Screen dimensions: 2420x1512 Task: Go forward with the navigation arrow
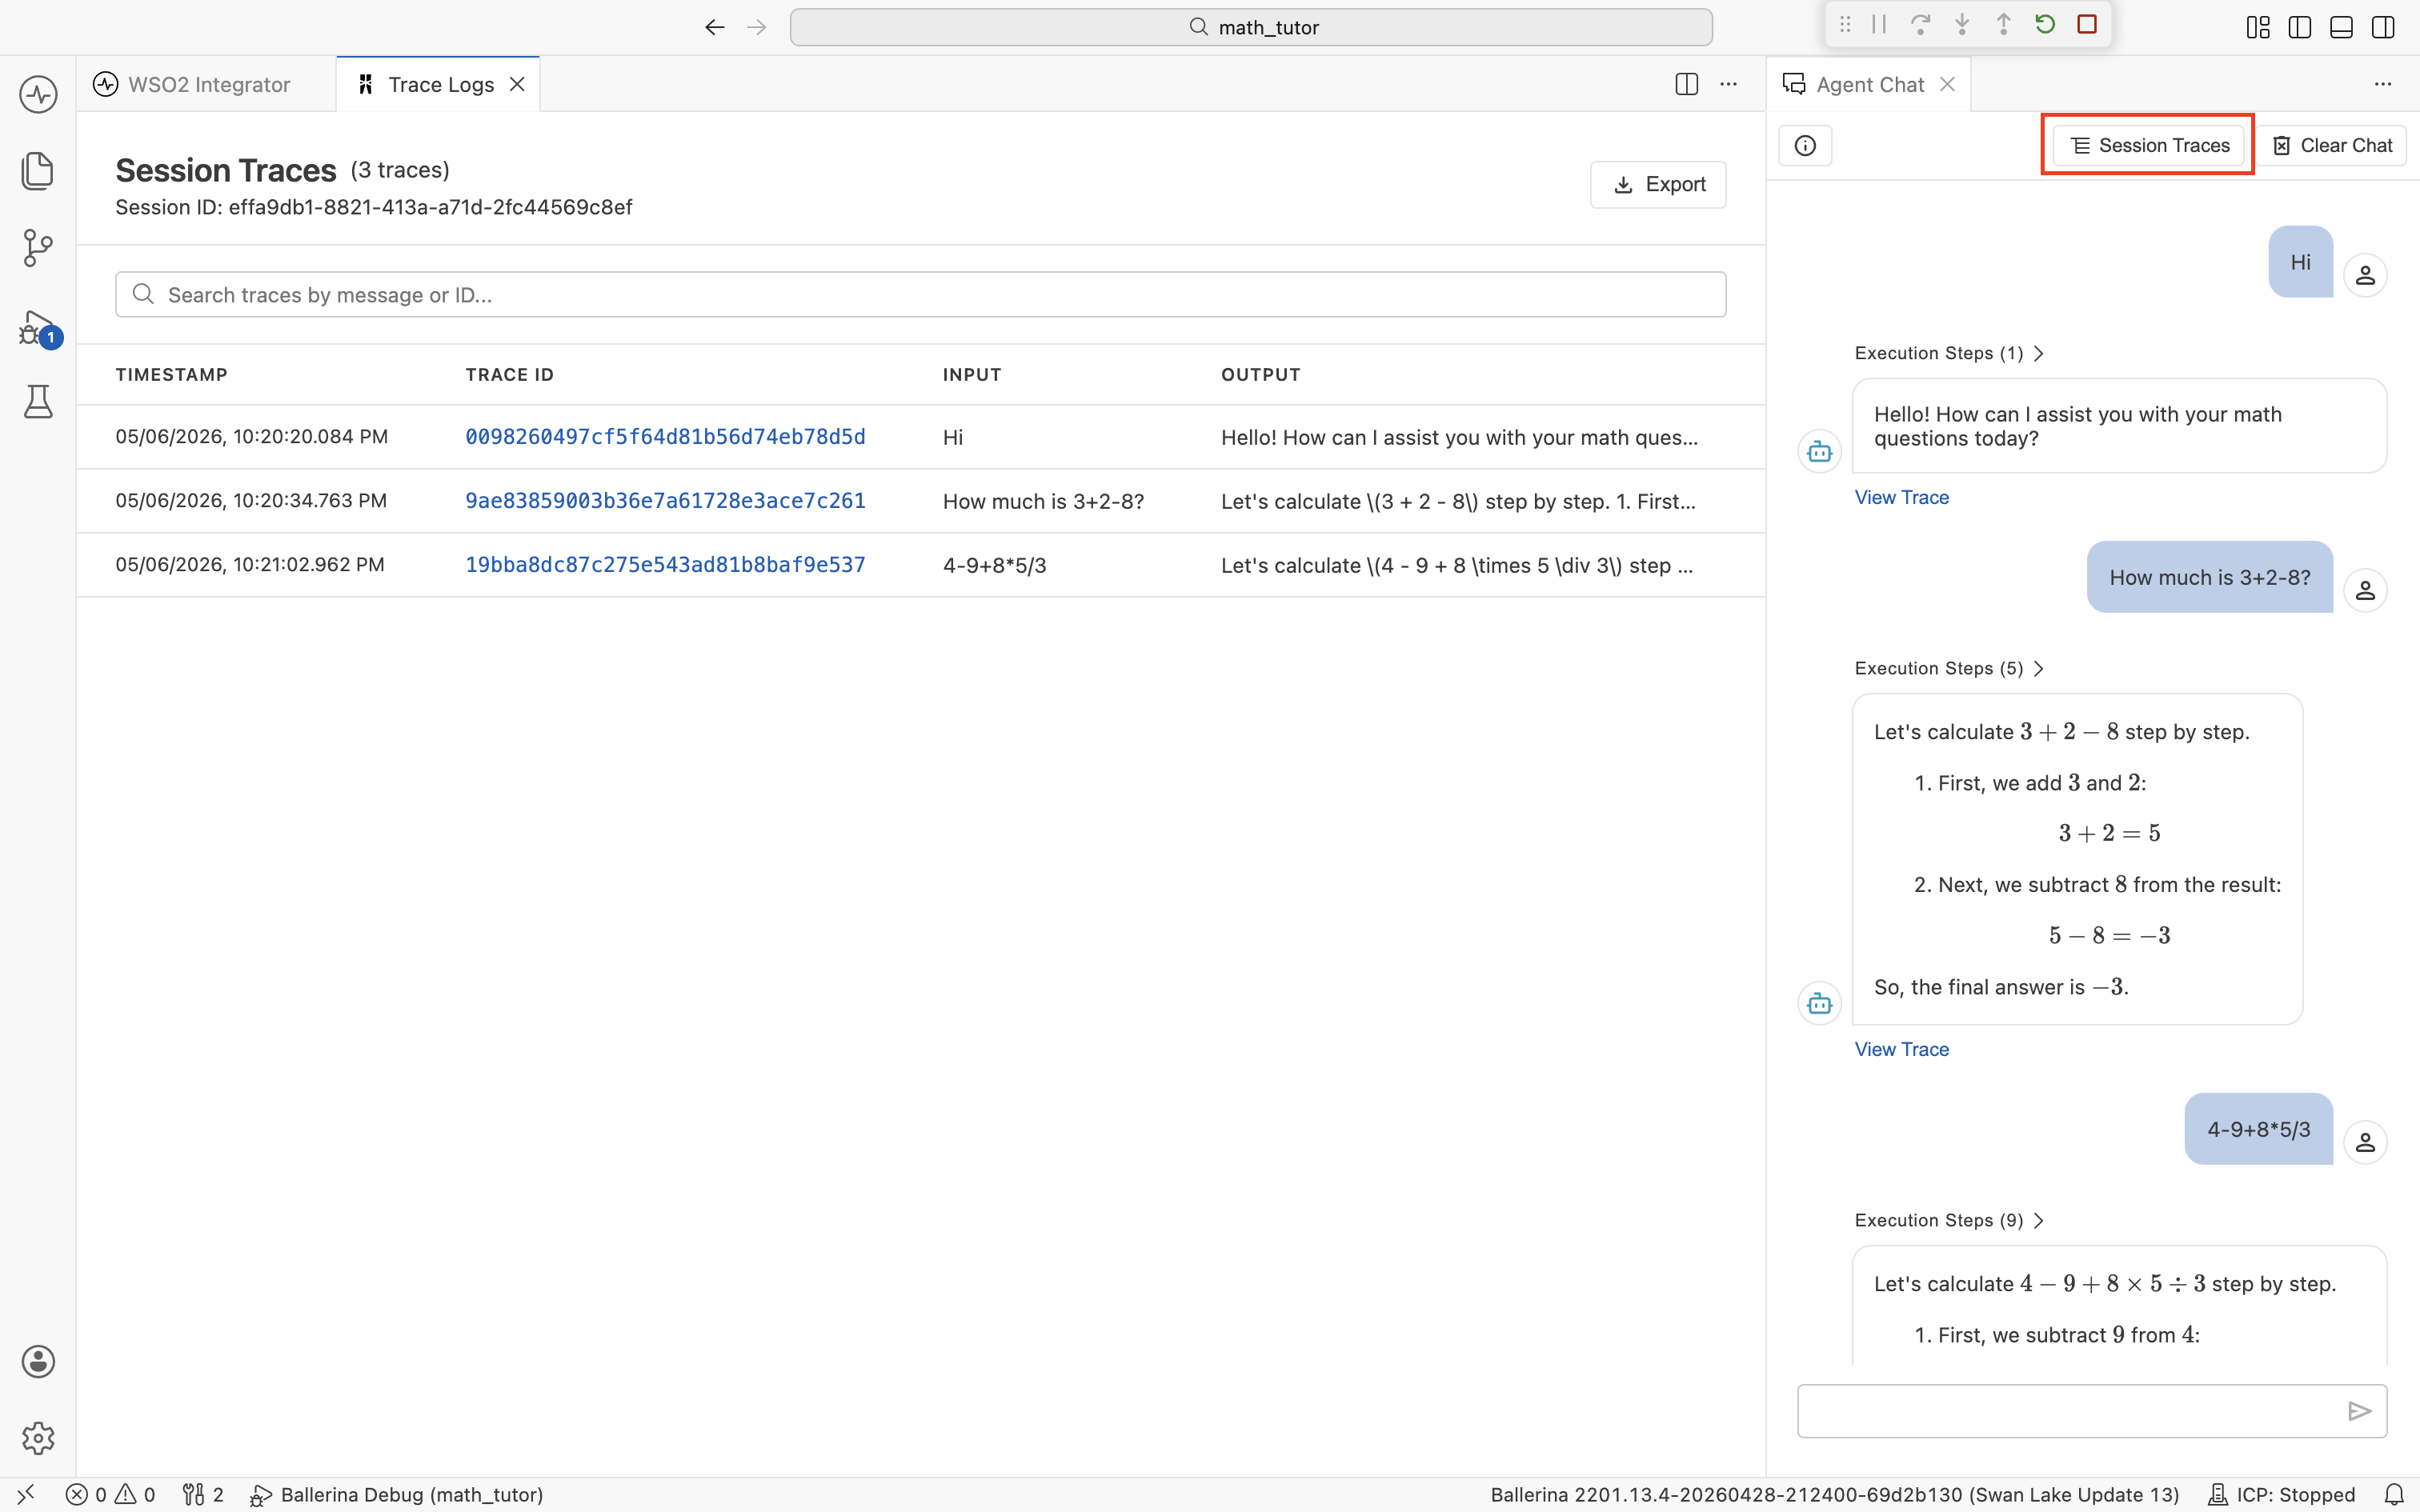coord(757,27)
